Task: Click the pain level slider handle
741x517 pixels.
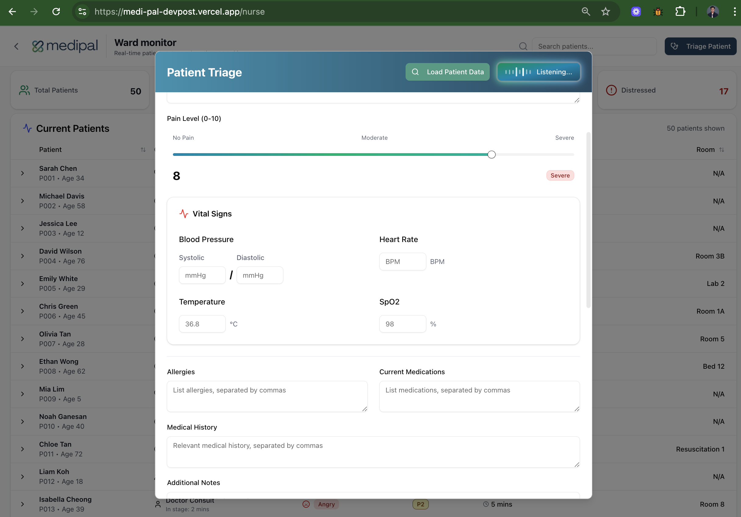Action: (491, 154)
